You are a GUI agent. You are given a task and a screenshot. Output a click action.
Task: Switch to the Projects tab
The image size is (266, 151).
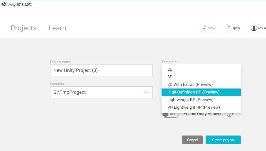click(23, 28)
